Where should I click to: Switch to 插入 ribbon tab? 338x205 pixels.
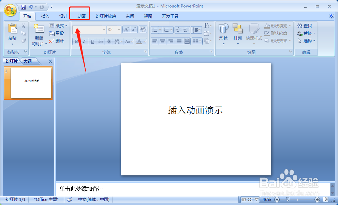coord(45,16)
